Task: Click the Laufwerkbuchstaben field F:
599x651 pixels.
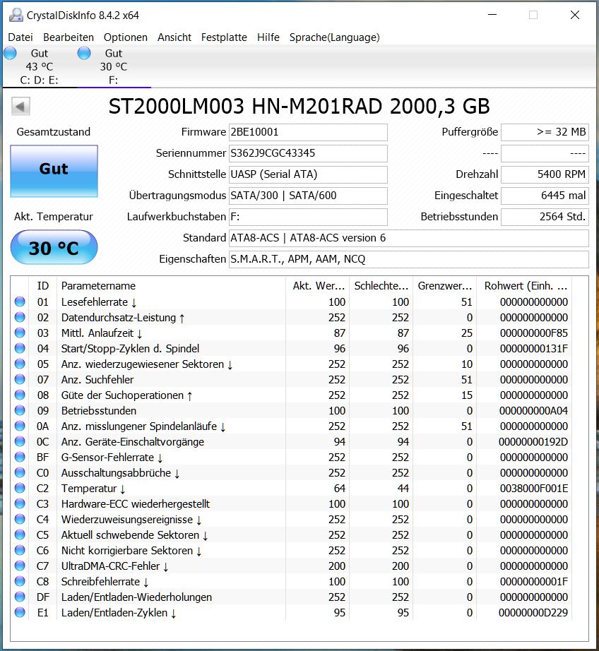Action: click(x=308, y=217)
